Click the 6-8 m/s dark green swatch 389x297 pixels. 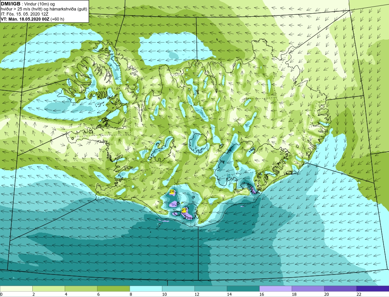[x=114, y=289]
